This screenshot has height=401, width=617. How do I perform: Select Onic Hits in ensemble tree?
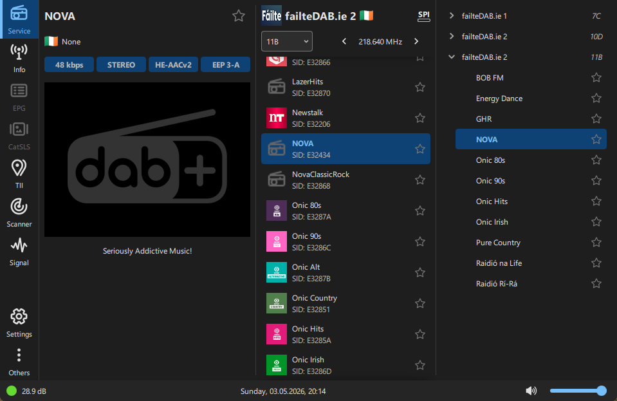coord(531,201)
